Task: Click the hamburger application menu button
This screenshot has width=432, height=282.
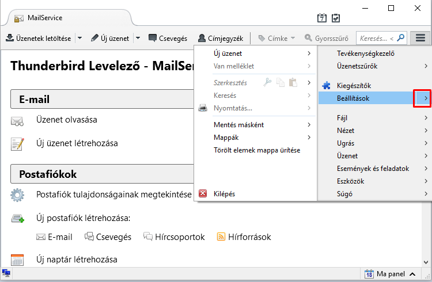Action: (420, 38)
